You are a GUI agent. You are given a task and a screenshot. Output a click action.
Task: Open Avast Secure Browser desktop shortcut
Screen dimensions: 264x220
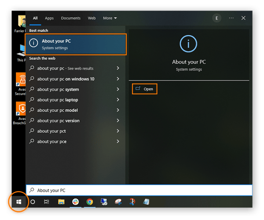[20, 84]
